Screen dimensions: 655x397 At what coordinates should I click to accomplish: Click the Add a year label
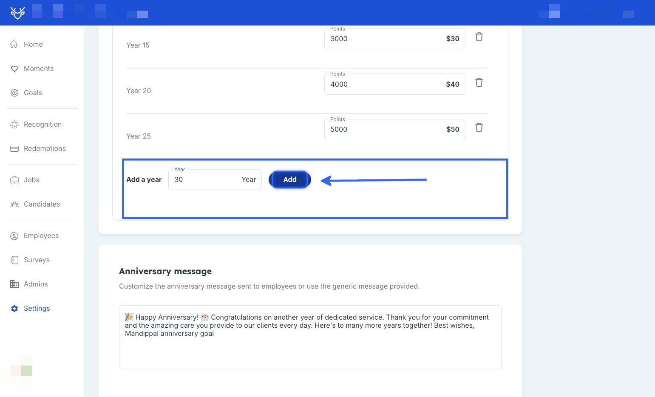144,179
